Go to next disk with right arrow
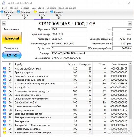The width and height of the screenshot is (134, 137). [x=130, y=24]
